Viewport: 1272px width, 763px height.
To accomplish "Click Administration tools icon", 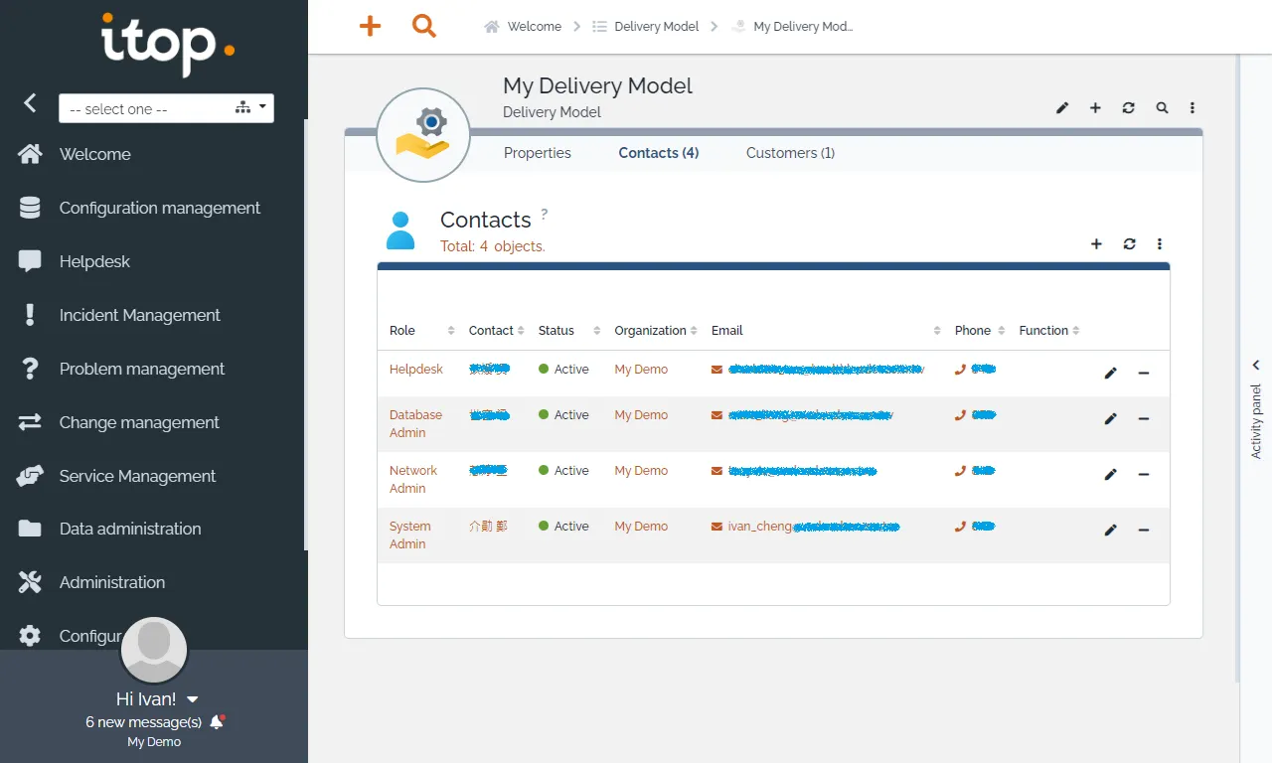I will [x=30, y=582].
